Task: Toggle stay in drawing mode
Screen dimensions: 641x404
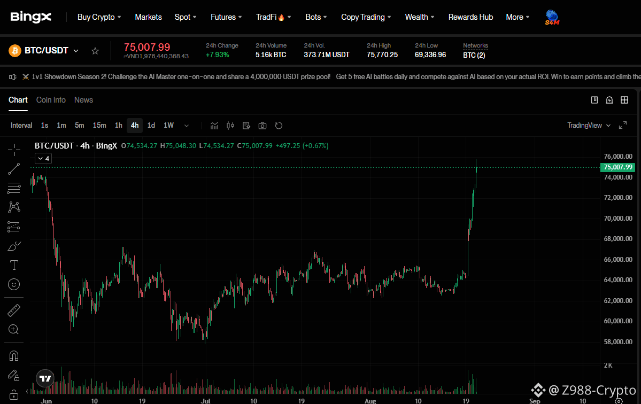Action: point(14,375)
